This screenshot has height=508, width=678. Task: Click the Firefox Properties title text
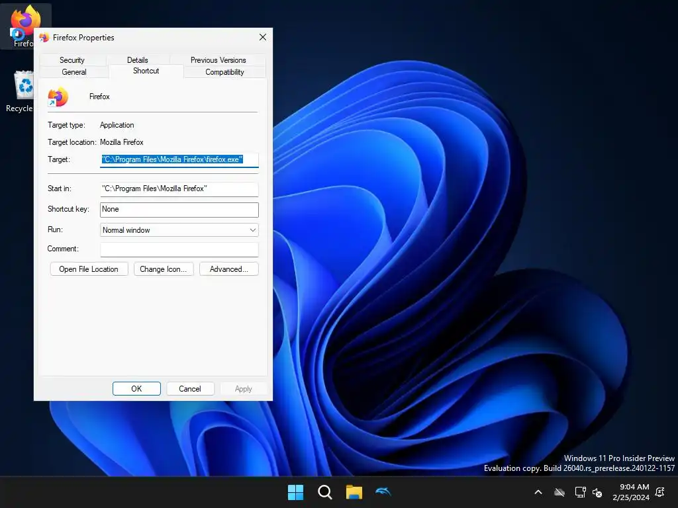pos(83,38)
